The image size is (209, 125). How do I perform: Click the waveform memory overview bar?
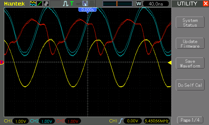click(117, 4)
